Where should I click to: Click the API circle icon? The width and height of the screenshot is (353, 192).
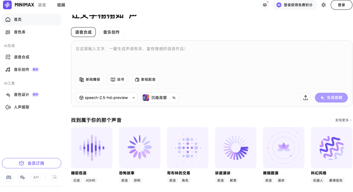[x=36, y=177]
